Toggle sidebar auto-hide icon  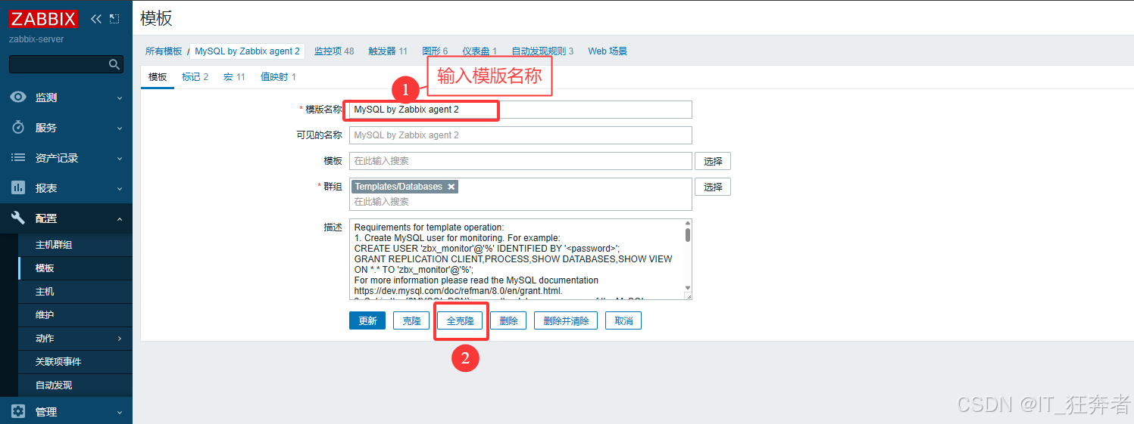pos(114,19)
